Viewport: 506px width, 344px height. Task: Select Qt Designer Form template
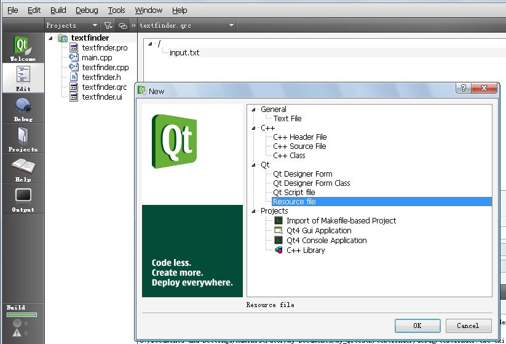coord(302,174)
